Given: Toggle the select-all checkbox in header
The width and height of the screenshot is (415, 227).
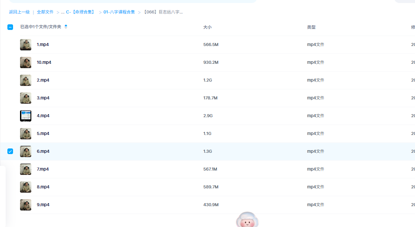Looking at the screenshot, I should click(10, 27).
